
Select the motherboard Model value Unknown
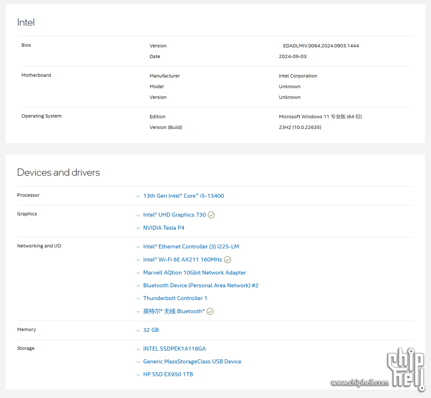[290, 87]
